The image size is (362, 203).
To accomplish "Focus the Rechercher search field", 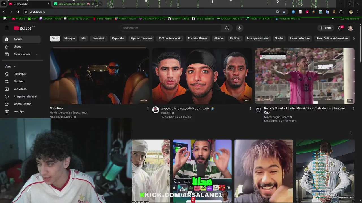I will pos(171,28).
